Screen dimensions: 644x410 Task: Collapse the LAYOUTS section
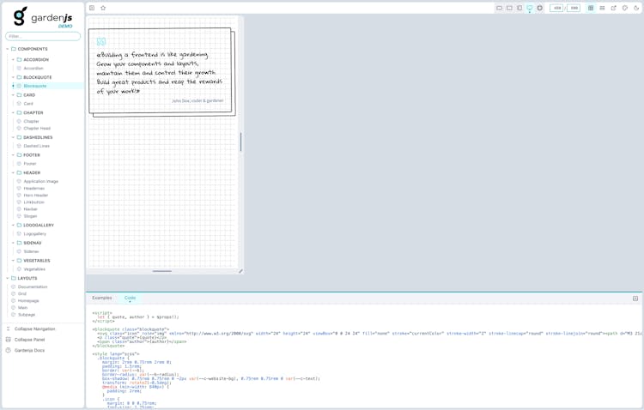8,278
